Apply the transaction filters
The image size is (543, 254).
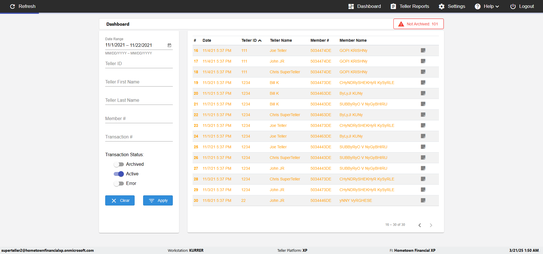click(x=158, y=200)
